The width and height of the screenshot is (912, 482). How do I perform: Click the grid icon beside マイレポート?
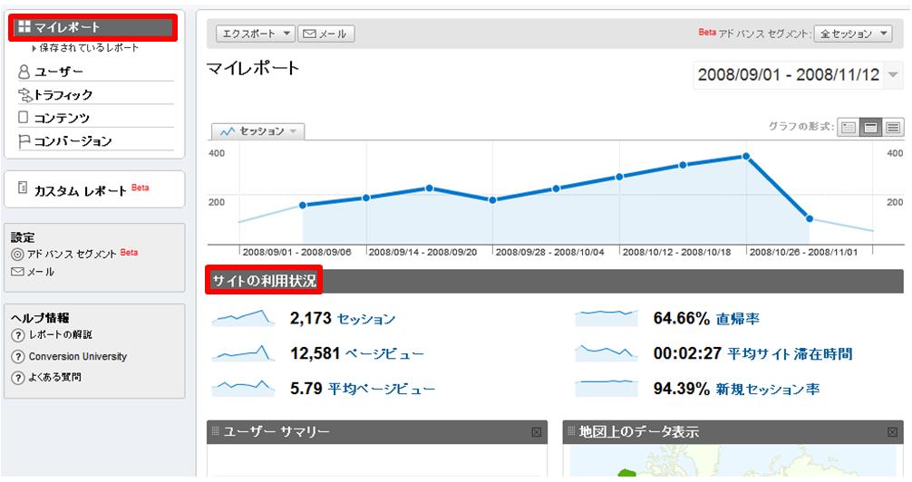pos(24,27)
